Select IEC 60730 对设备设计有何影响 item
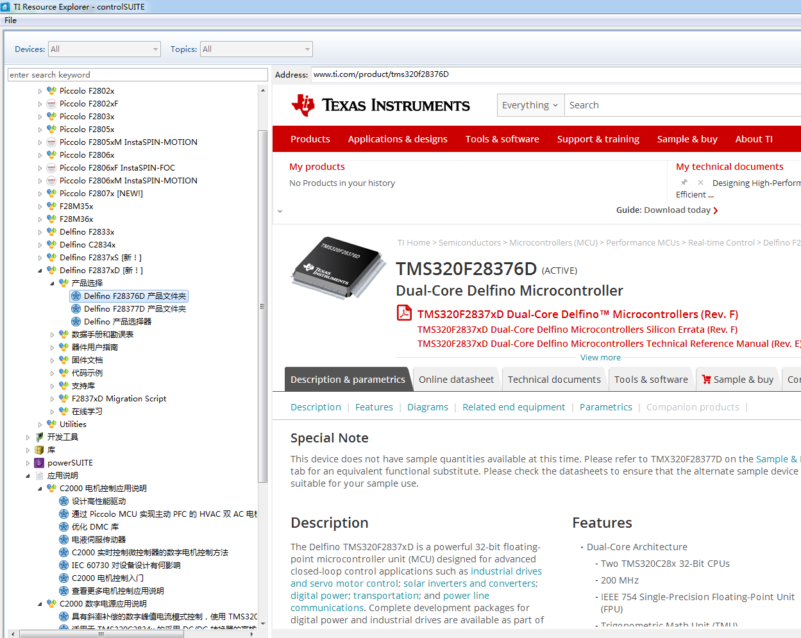This screenshot has width=801, height=638. [126, 566]
